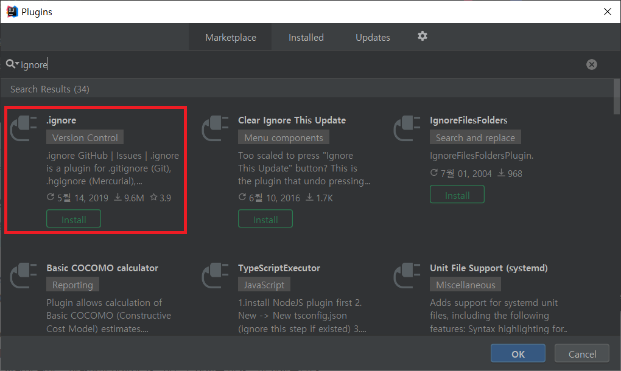Click the download icon next to 968
Viewport: 621px width, 371px height.
coord(501,173)
